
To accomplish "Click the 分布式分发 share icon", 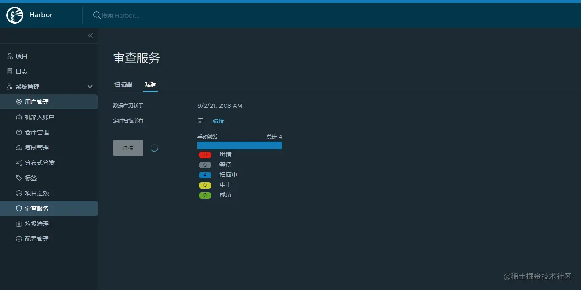I will [x=19, y=163].
